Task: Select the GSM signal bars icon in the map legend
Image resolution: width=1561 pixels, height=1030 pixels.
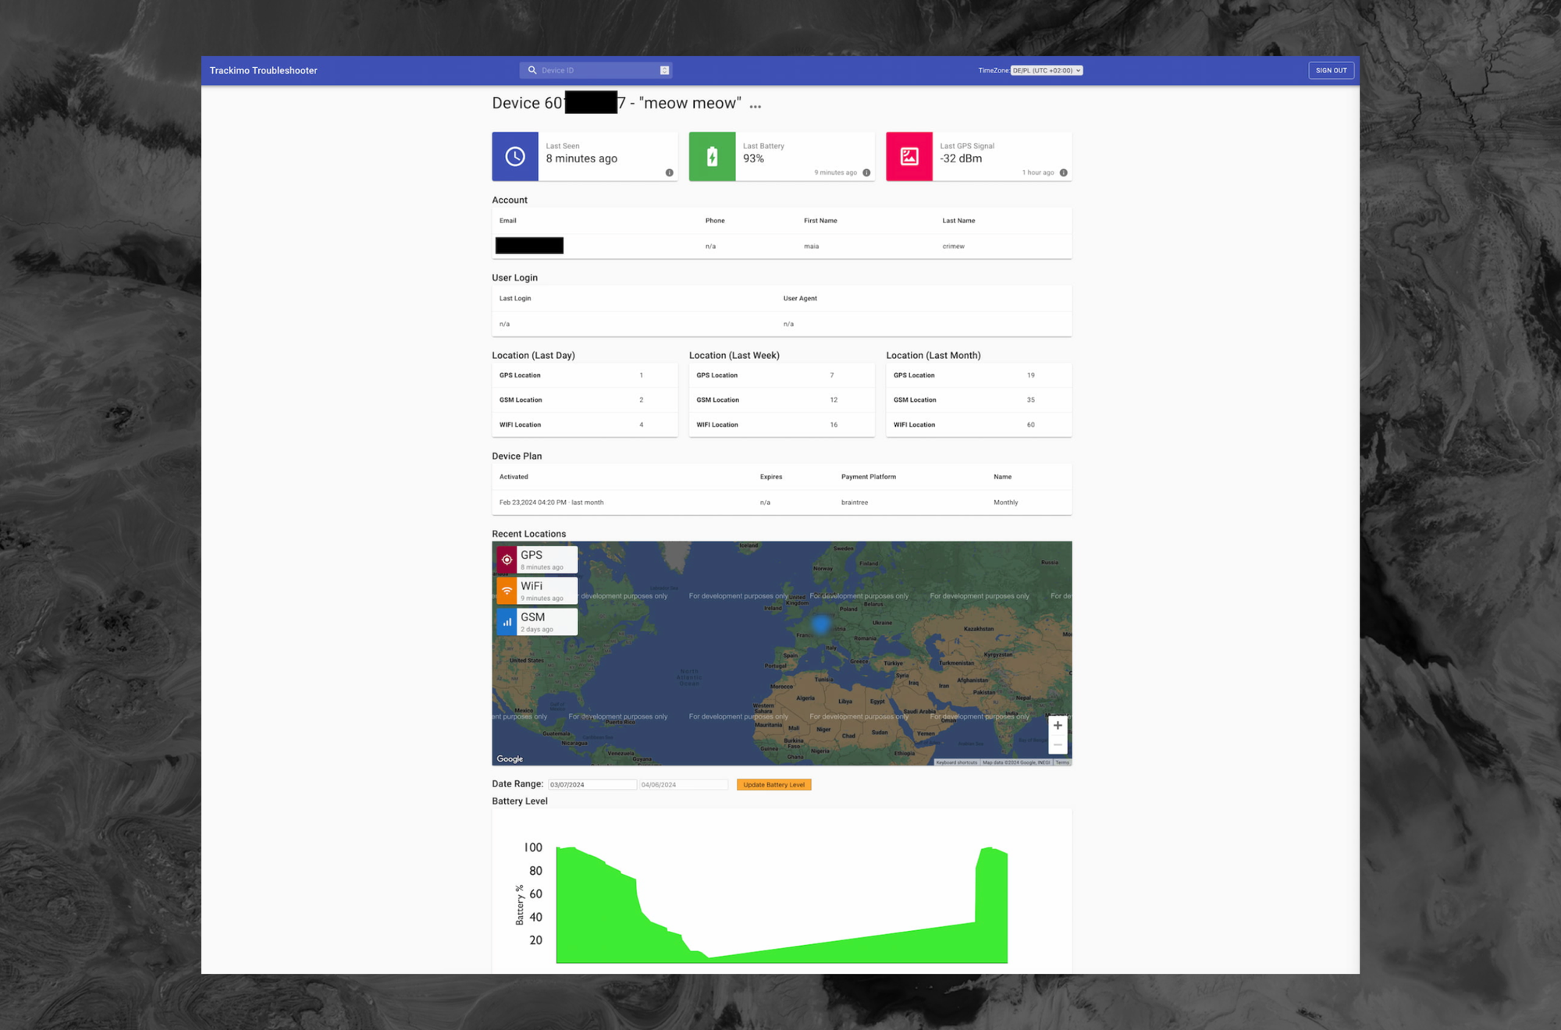Action: pos(507,621)
